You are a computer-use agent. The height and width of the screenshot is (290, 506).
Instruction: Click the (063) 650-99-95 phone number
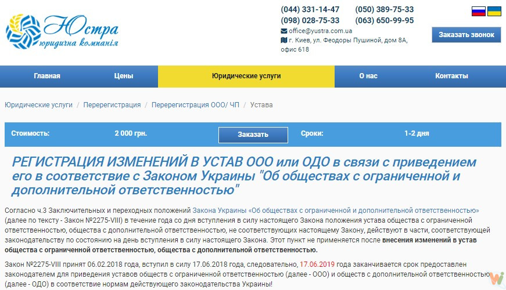pos(385,20)
